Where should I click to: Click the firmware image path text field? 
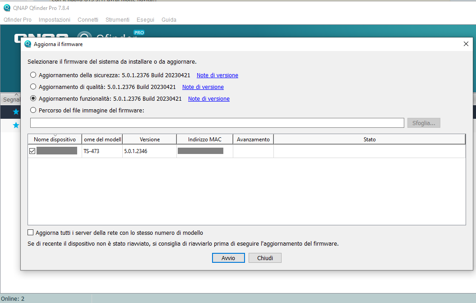click(217, 123)
